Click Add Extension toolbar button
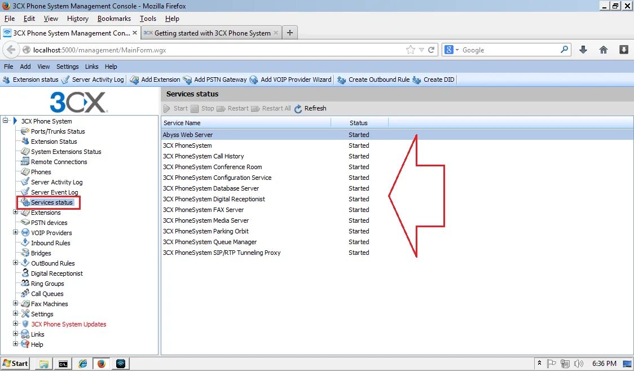 pos(155,79)
